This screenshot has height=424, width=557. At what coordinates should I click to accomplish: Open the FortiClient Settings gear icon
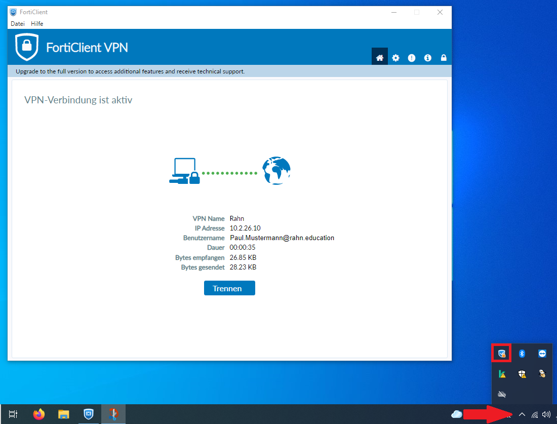coord(395,57)
